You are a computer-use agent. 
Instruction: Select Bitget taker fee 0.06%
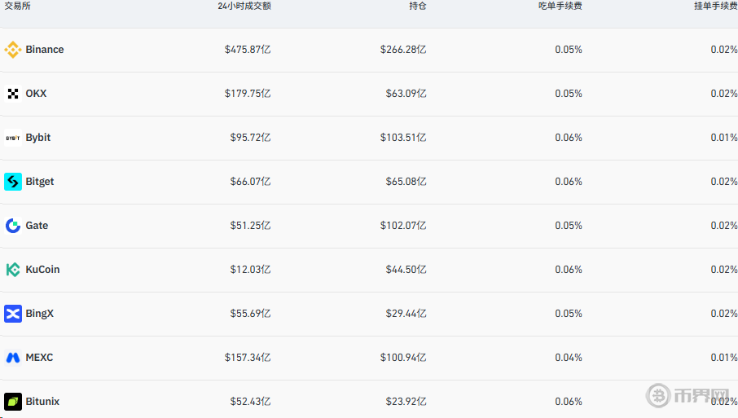coord(569,181)
